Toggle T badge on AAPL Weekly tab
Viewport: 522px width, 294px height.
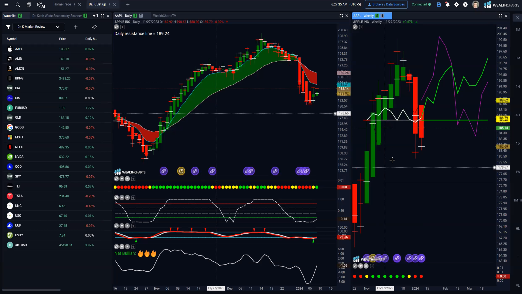coord(383,16)
